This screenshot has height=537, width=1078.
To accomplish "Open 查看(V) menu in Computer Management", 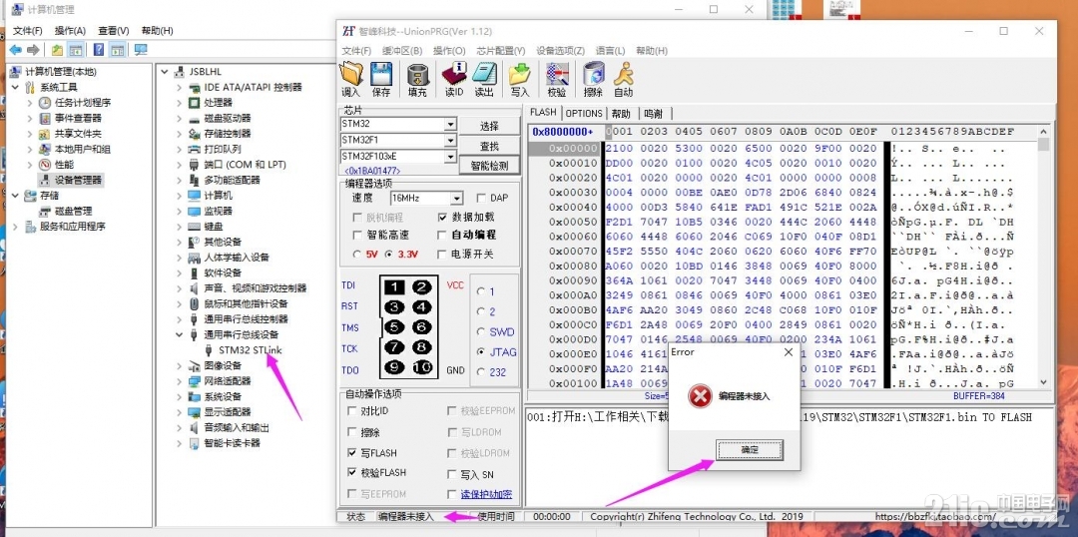I will pos(114,31).
